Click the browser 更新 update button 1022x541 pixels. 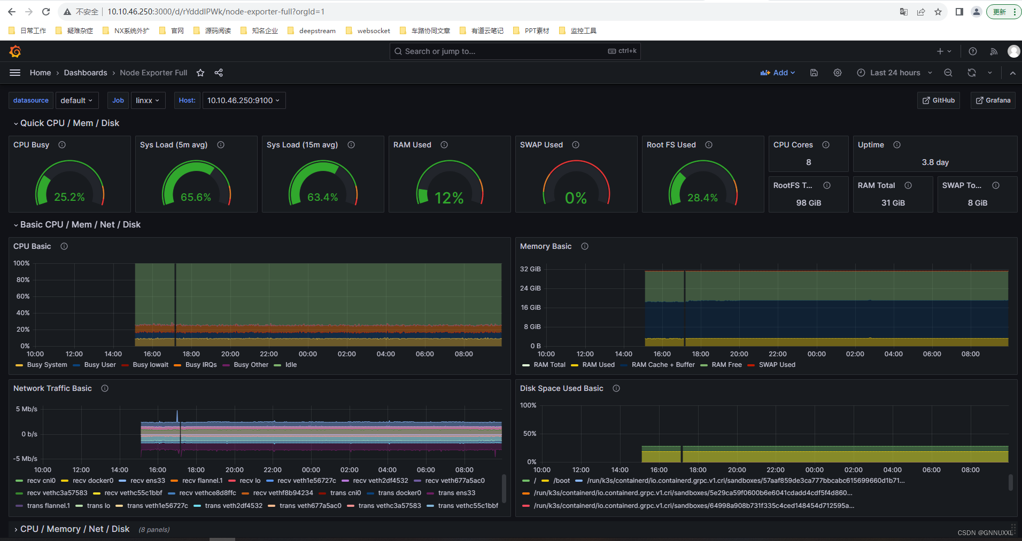(x=1003, y=12)
